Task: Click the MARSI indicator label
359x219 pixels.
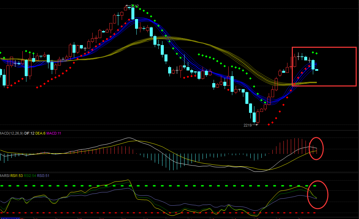Action: coord(4,175)
